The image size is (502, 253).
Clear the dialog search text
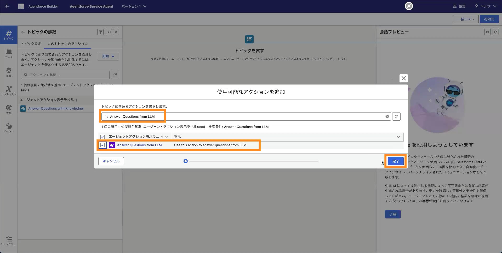[x=387, y=116]
